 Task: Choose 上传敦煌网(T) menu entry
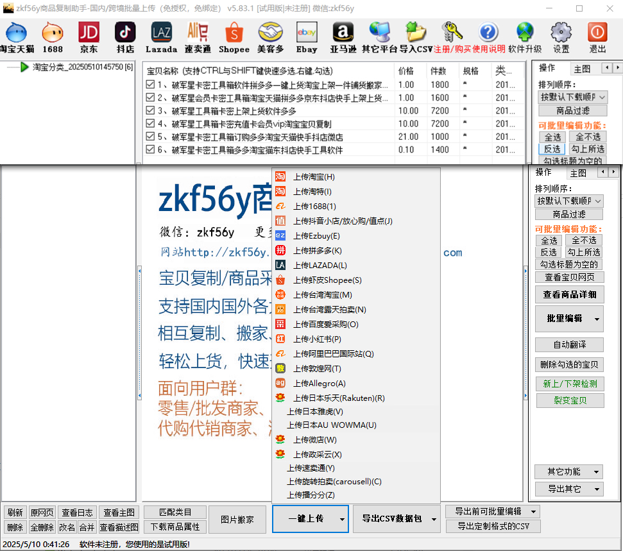(x=356, y=369)
